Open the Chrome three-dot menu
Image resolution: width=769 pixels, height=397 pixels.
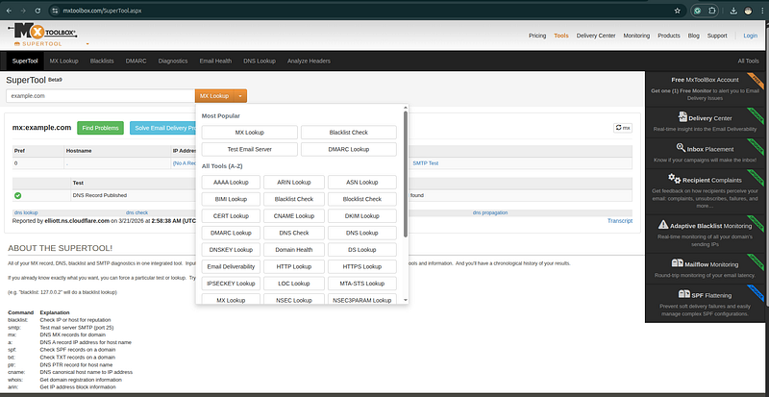point(762,11)
